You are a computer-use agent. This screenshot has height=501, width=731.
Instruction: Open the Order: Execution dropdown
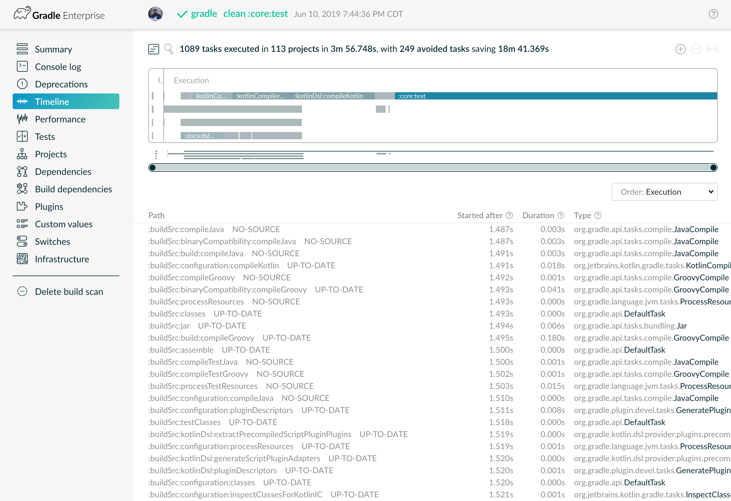pyautogui.click(x=664, y=192)
